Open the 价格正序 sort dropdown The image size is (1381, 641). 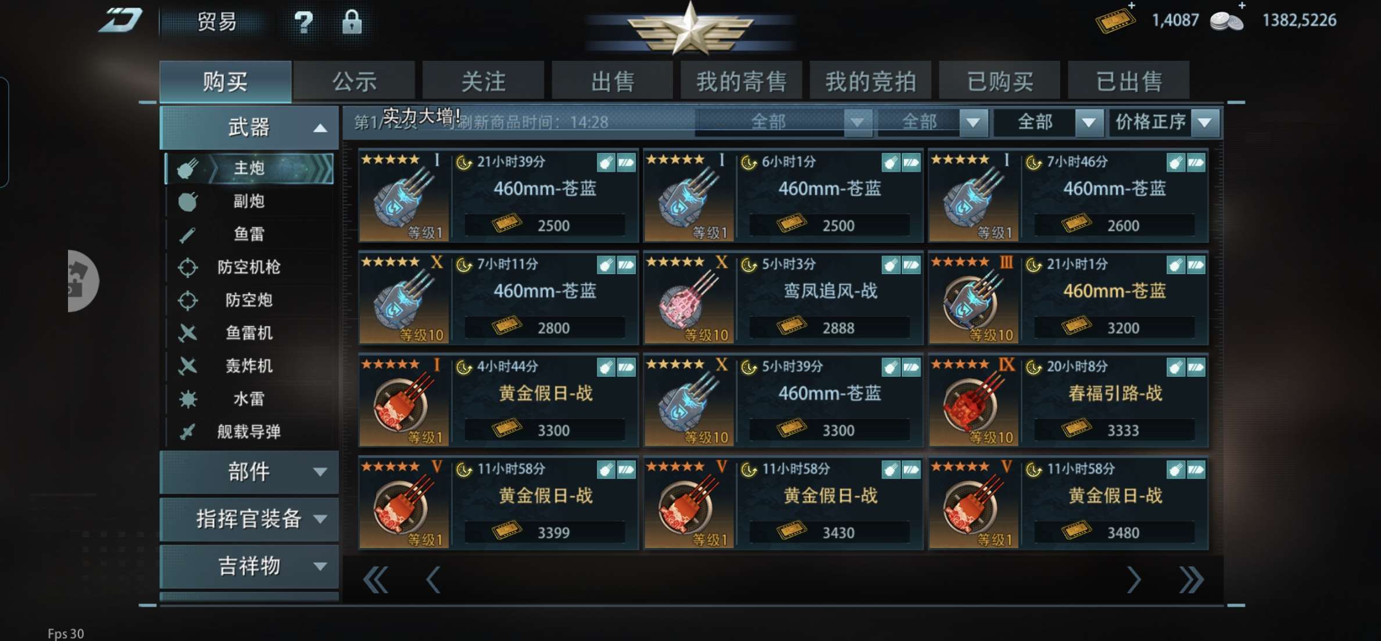click(1164, 122)
